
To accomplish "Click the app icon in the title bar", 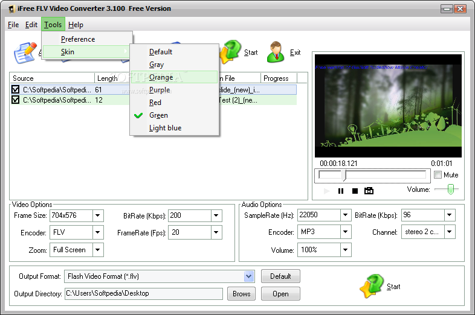I will (11, 9).
